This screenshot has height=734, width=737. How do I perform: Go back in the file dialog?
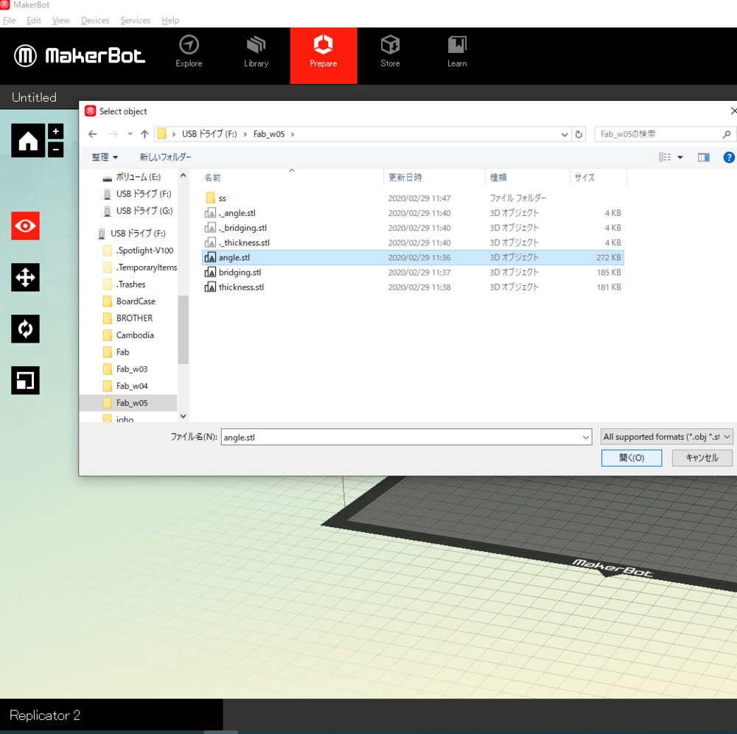(x=93, y=134)
